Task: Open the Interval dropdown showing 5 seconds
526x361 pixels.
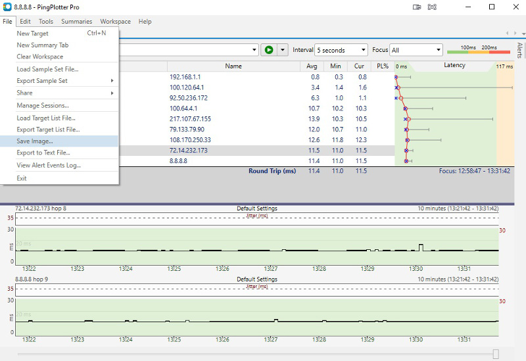Action: click(x=341, y=50)
